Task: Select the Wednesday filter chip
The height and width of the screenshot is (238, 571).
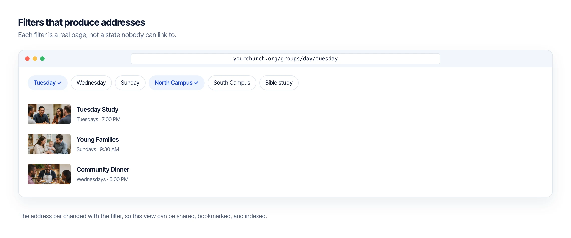Action: pyautogui.click(x=91, y=83)
